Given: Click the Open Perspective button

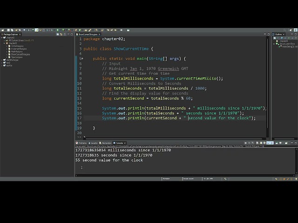Looking at the screenshot, I should pyautogui.click(x=291, y=30).
